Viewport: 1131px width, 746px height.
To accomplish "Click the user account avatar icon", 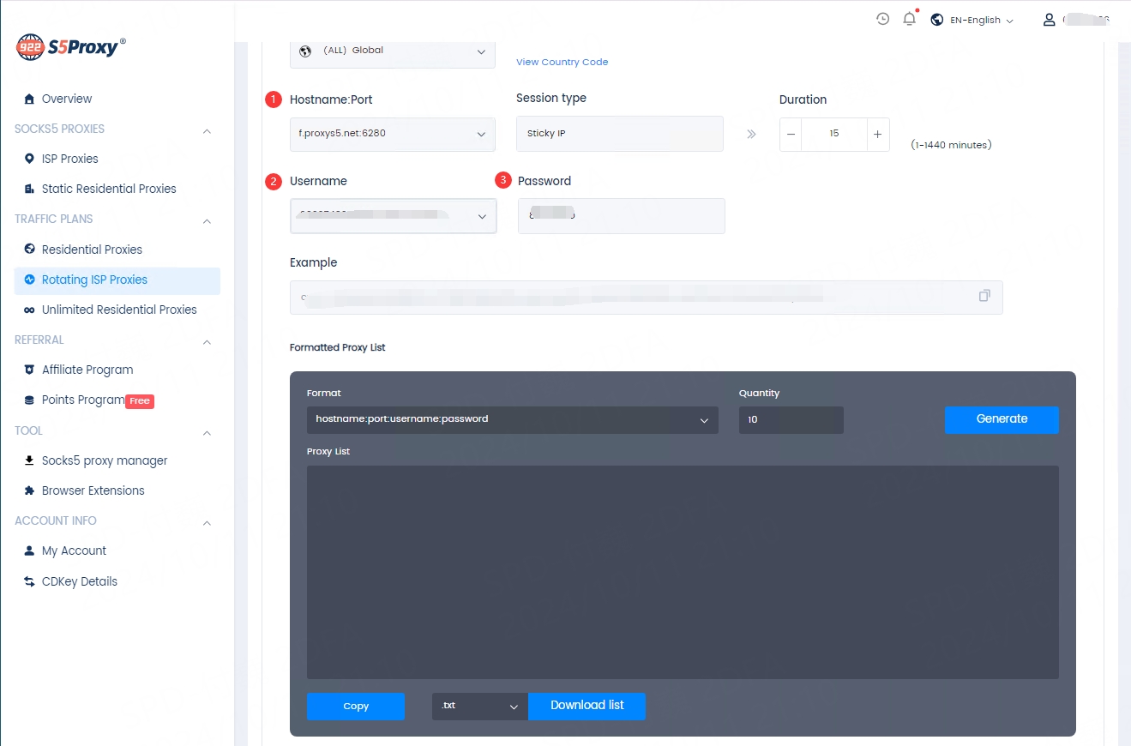I will coord(1049,20).
